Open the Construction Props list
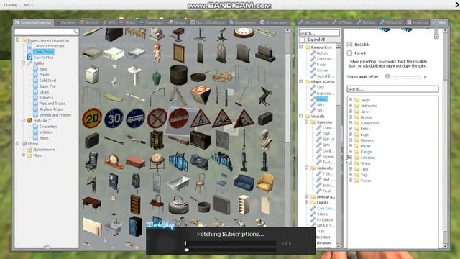 49,46
